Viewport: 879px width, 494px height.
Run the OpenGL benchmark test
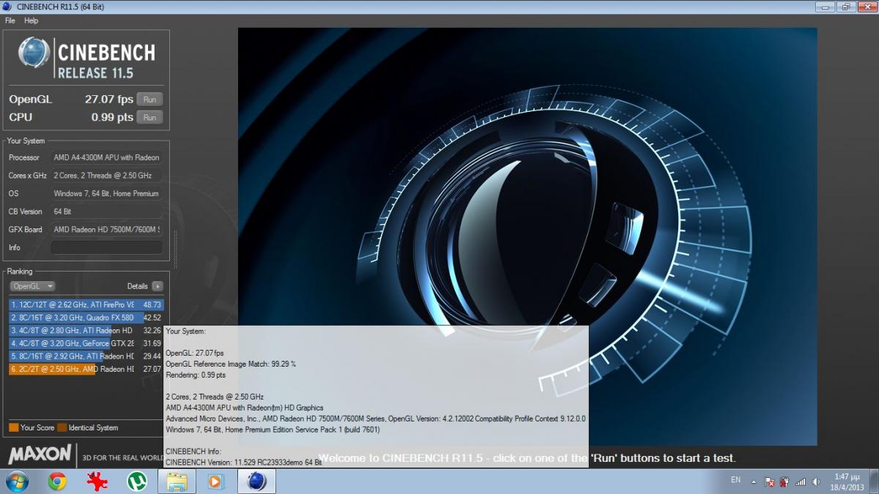pos(149,100)
